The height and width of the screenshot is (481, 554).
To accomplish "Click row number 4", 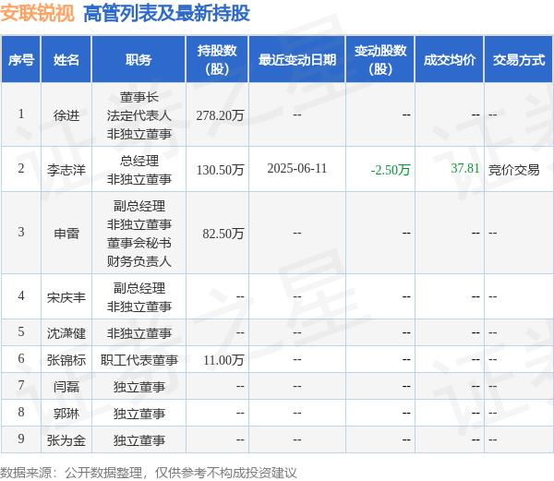I will click(21, 295).
